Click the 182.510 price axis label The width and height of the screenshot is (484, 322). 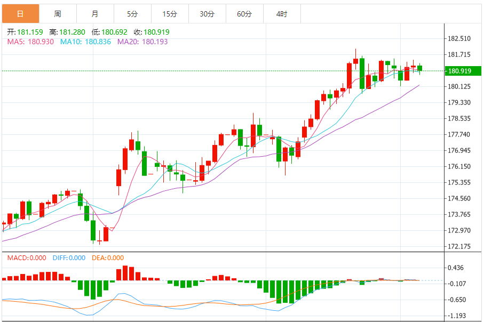click(x=459, y=38)
